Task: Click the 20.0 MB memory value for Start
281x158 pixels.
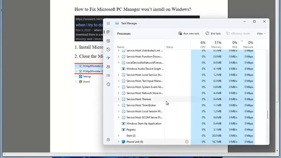Action: coord(216,136)
